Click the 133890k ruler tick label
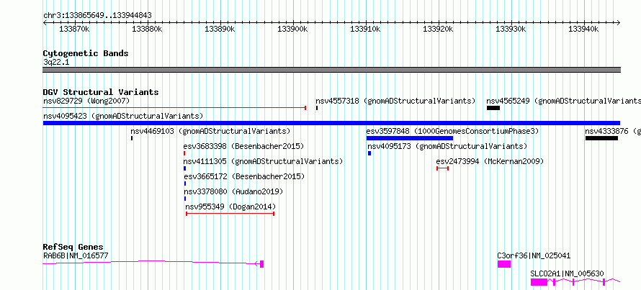 (220, 30)
